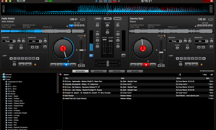Click the left deck loop lock icon
This screenshot has width=216, height=130.
tap(35, 64)
